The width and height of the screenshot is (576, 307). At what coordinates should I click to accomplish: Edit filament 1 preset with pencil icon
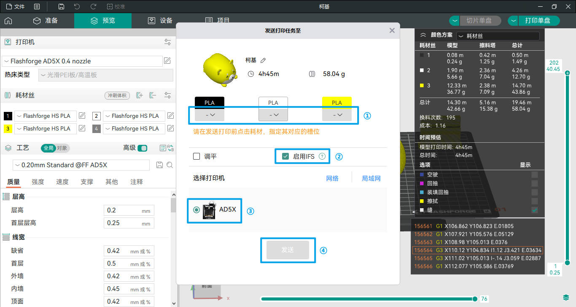82,116
